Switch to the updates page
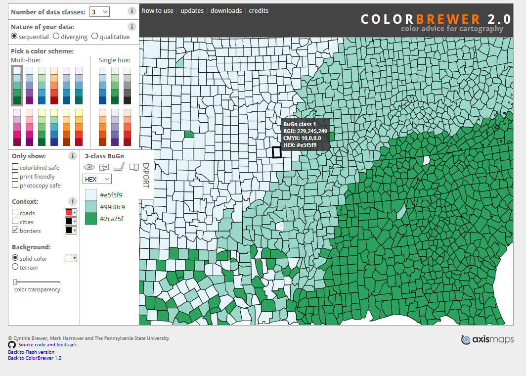The height and width of the screenshot is (376, 526). point(192,10)
